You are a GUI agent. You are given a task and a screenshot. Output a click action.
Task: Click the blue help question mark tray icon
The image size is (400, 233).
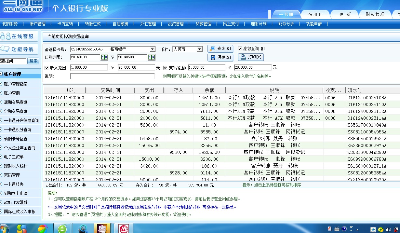[x=344, y=229]
